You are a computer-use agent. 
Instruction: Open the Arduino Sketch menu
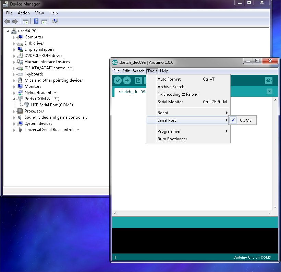click(138, 71)
